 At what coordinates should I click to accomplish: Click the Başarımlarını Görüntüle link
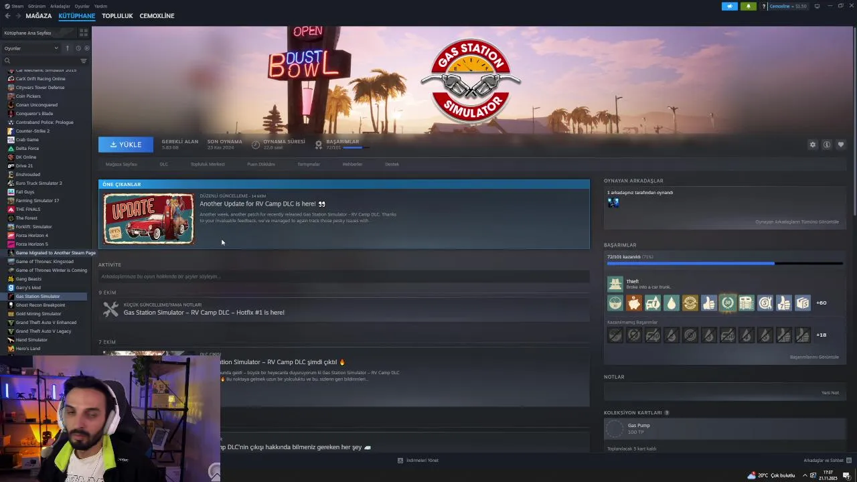click(814, 357)
